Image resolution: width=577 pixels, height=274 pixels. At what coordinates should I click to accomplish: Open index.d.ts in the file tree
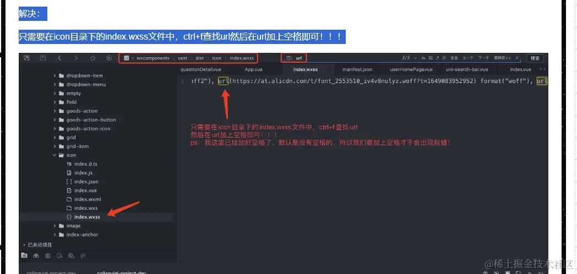pyautogui.click(x=85, y=164)
